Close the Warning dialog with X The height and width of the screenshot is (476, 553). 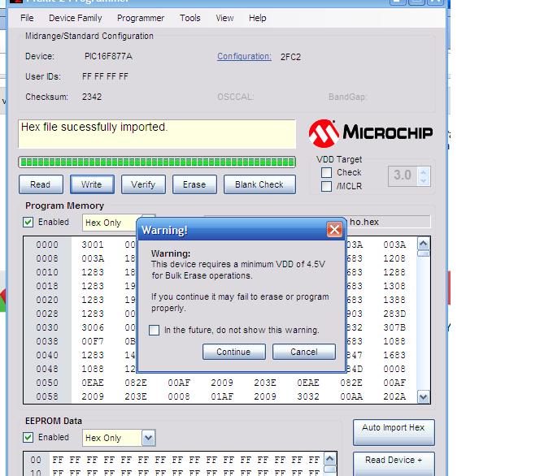click(334, 230)
